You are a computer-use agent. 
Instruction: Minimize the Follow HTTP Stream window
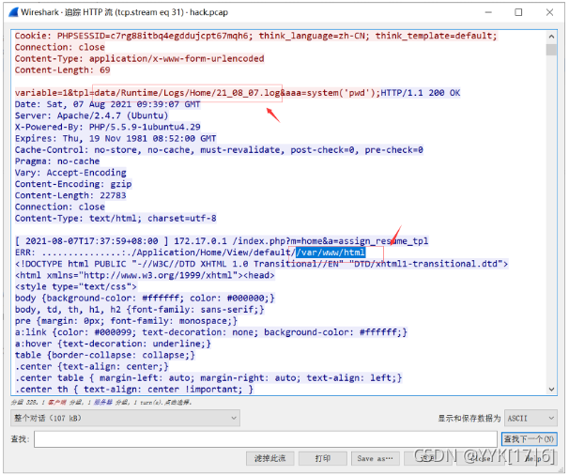tap(488, 12)
